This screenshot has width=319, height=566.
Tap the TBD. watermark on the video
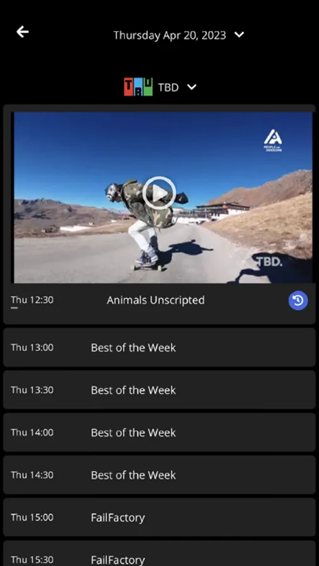(x=269, y=262)
